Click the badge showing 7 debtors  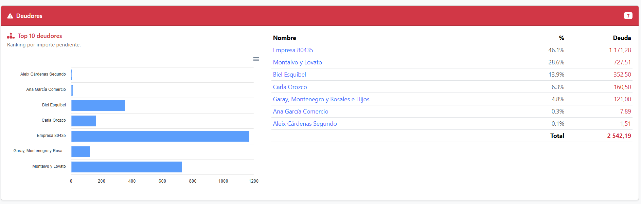628,16
